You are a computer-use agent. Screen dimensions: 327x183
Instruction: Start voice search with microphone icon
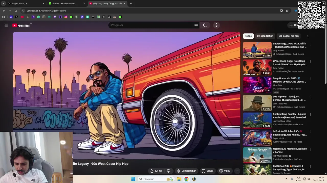(x=216, y=25)
